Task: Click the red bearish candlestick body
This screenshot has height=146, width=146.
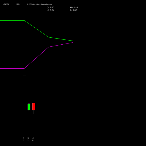Action: 34,107
